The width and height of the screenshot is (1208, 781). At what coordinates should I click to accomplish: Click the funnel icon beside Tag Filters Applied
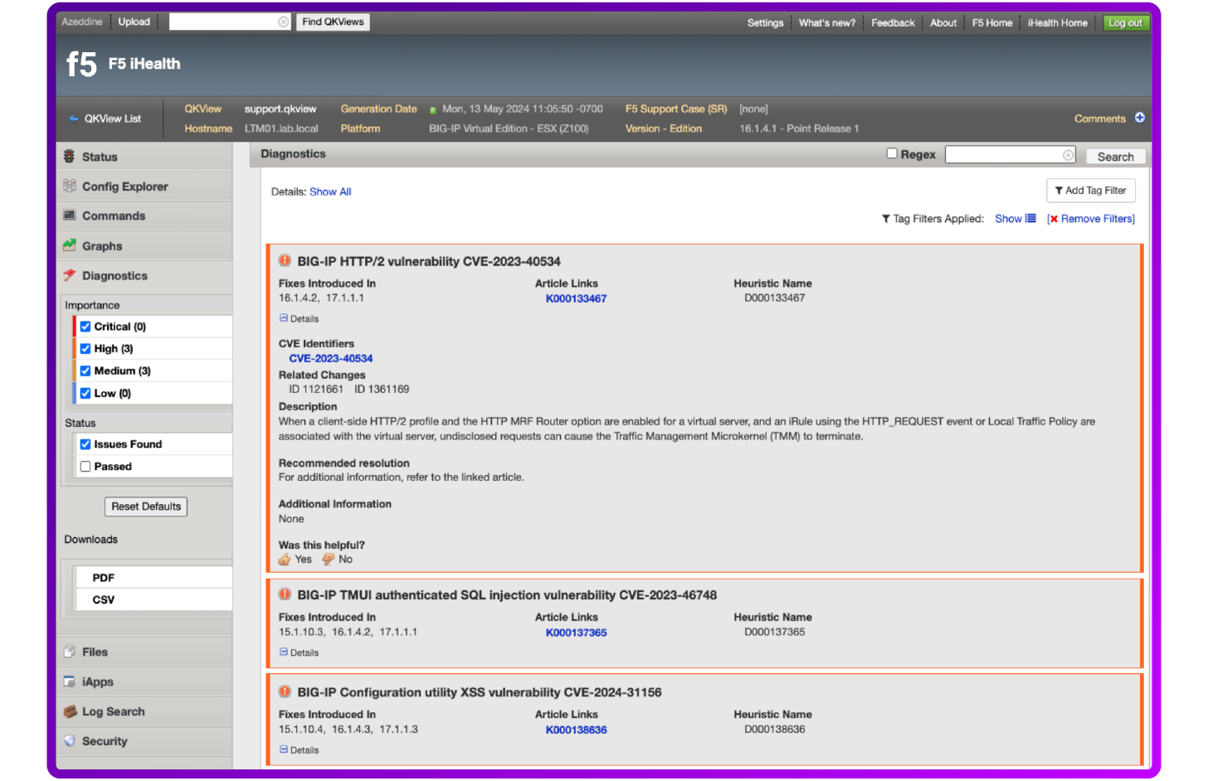click(x=886, y=219)
